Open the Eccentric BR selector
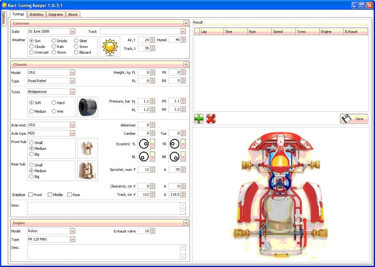 (183, 157)
